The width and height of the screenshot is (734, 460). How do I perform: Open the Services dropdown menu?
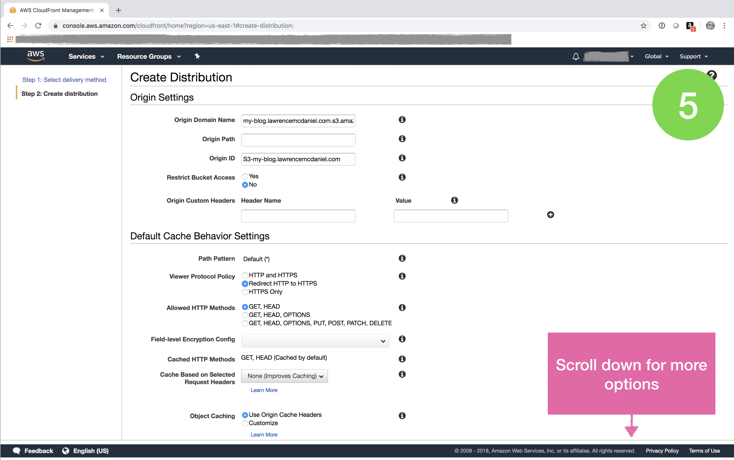(86, 57)
